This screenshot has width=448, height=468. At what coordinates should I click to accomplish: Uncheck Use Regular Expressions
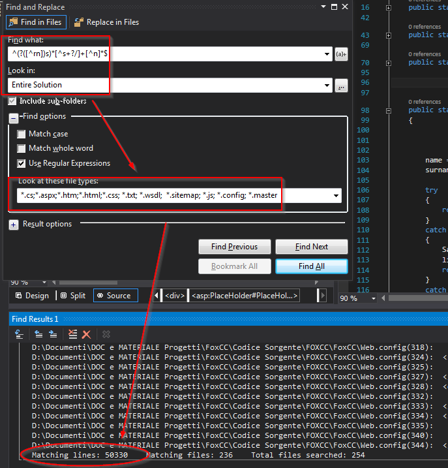[x=22, y=163]
